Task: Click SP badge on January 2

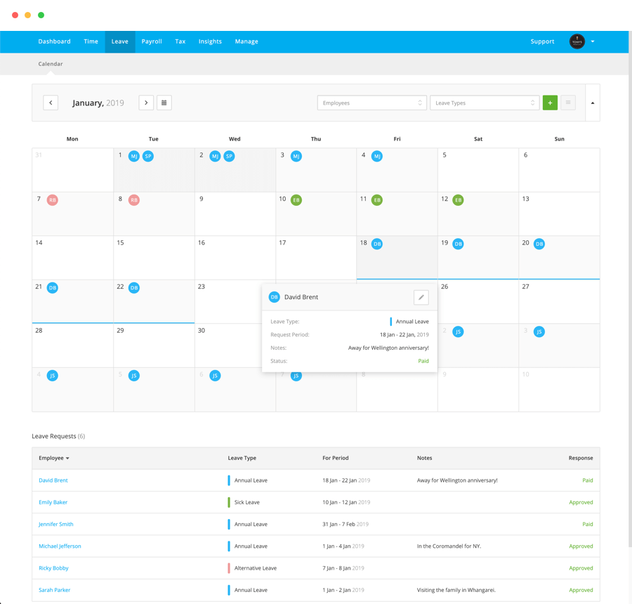Action: pos(229,156)
